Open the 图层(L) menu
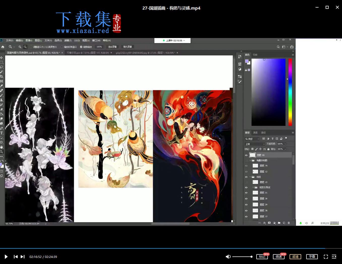 coord(39,41)
